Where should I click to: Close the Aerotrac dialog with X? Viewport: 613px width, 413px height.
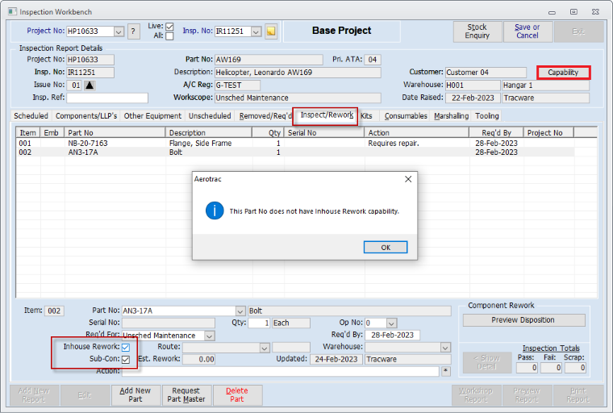(408, 179)
